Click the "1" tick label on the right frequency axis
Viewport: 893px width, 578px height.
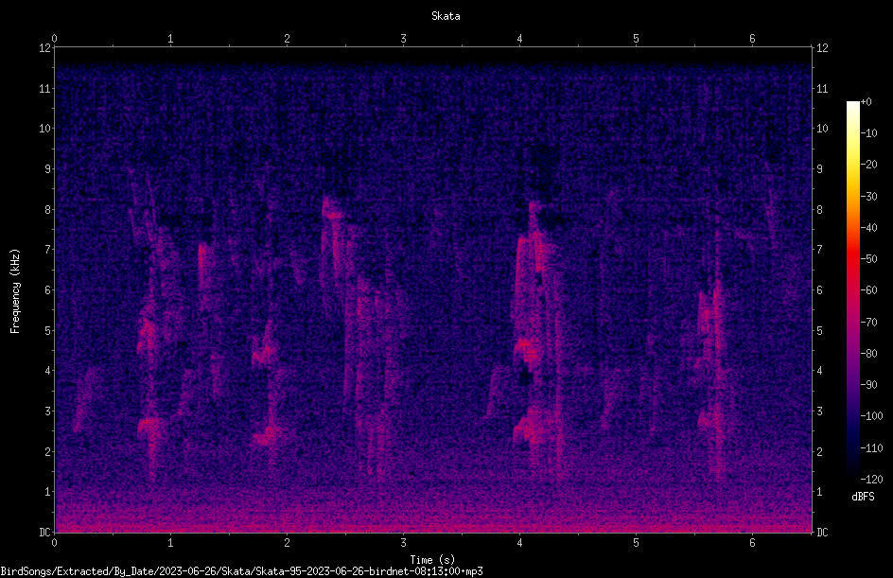coord(819,492)
